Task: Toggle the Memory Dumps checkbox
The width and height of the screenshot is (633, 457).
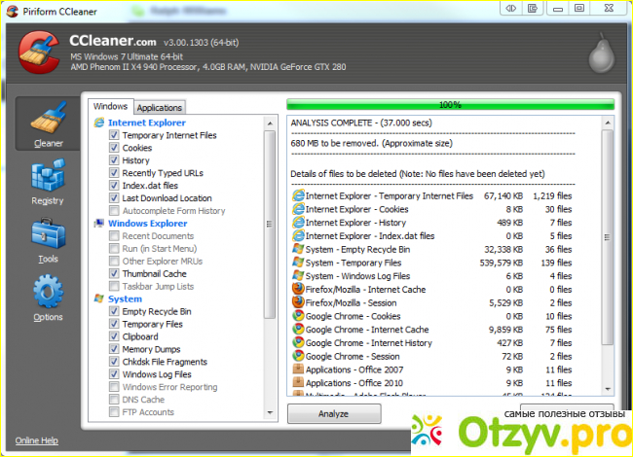Action: (x=115, y=349)
